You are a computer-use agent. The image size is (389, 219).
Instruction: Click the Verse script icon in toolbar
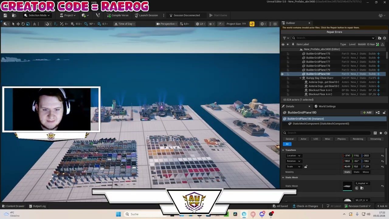point(98,15)
